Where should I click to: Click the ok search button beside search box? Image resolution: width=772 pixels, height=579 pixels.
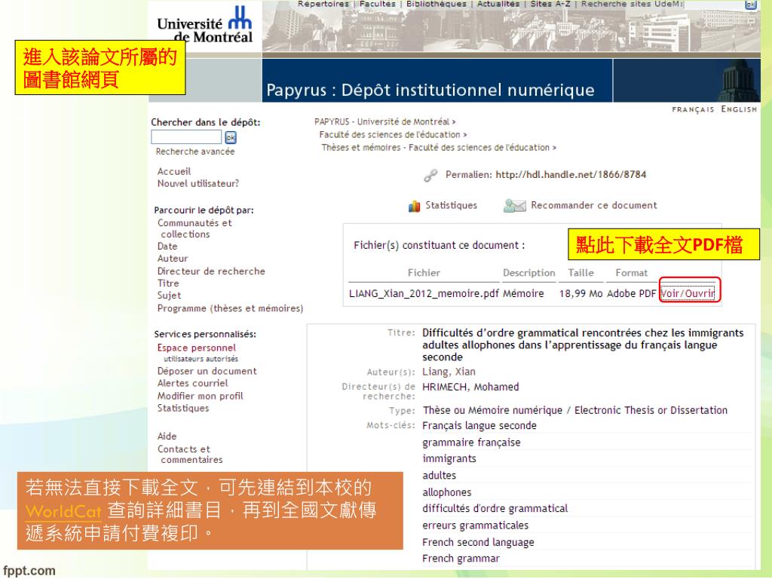pos(231,137)
